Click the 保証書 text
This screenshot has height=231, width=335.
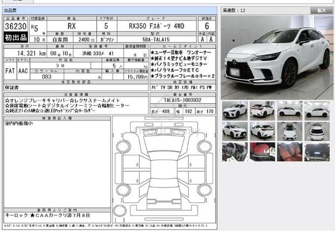click(x=12, y=87)
